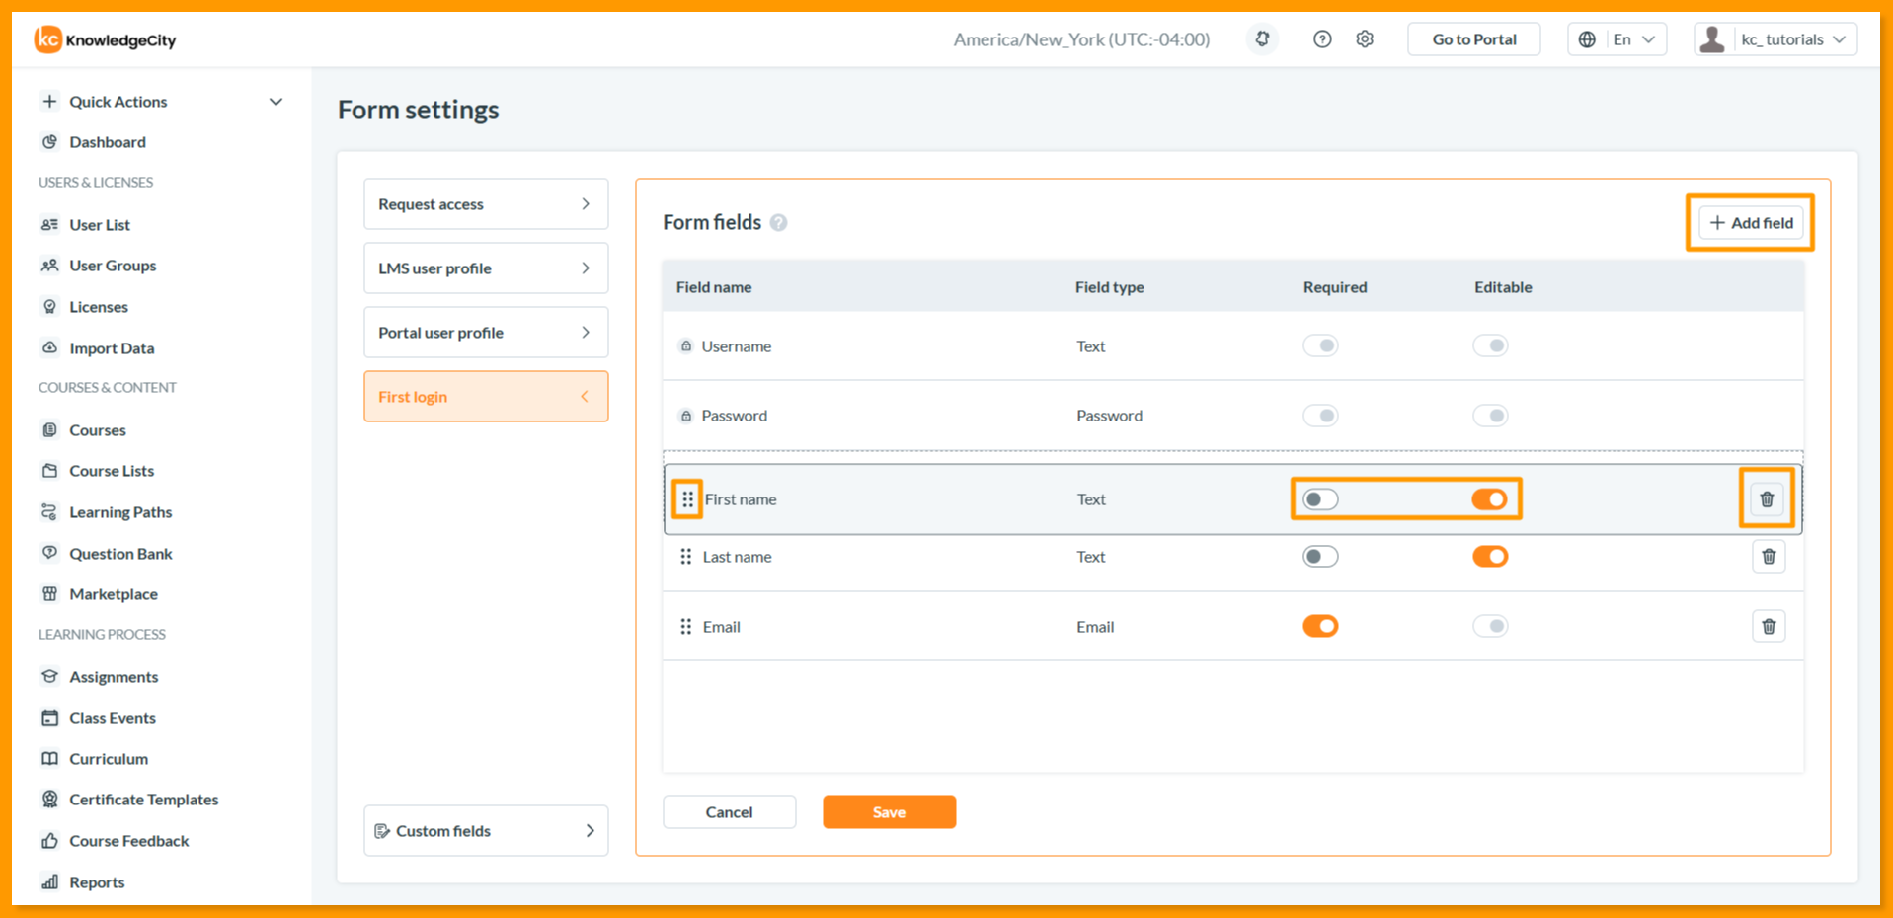Open Certificate Templates
The width and height of the screenshot is (1893, 918).
(x=144, y=800)
